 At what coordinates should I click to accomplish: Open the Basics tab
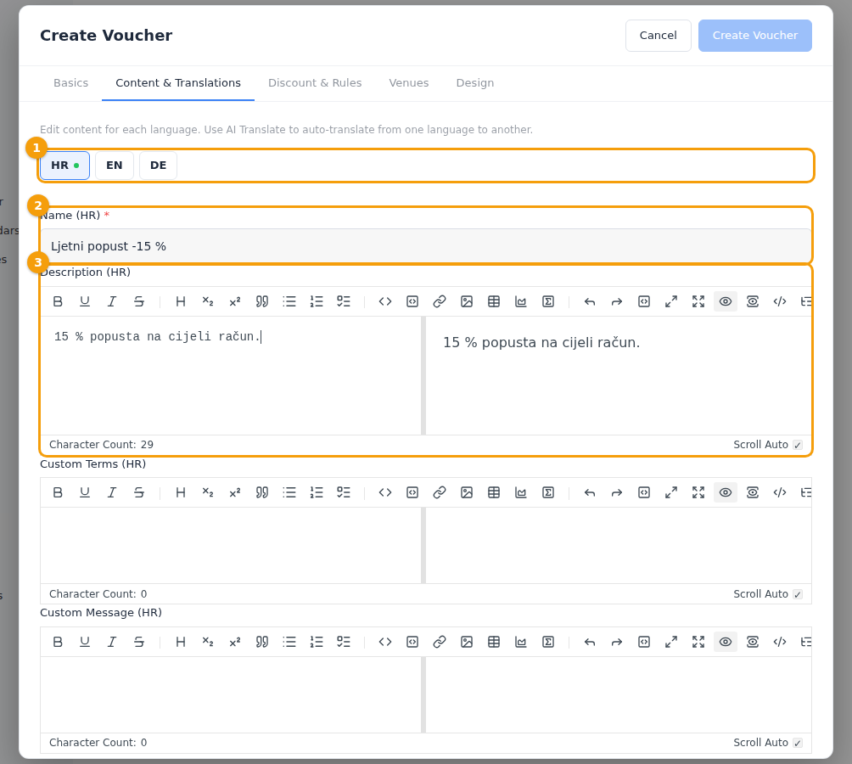[x=70, y=82]
